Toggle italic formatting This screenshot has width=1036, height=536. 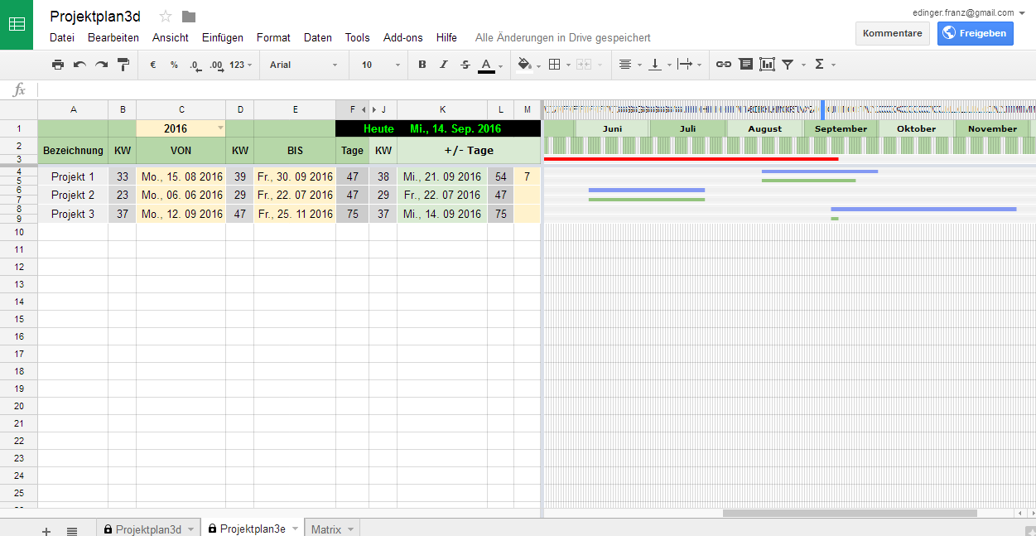click(443, 64)
